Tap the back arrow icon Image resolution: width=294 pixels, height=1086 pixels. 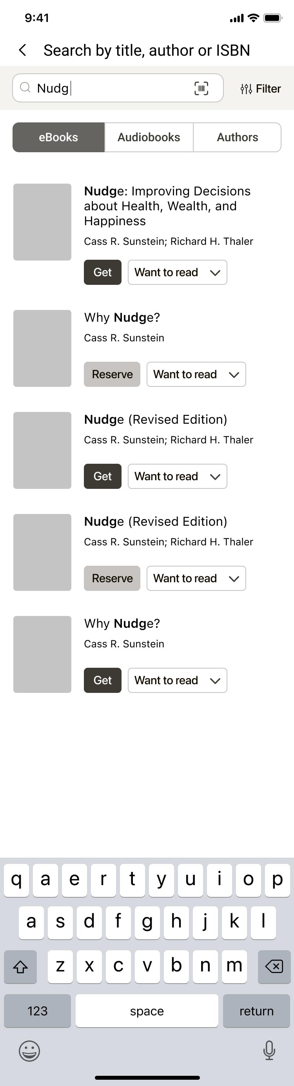(x=23, y=50)
